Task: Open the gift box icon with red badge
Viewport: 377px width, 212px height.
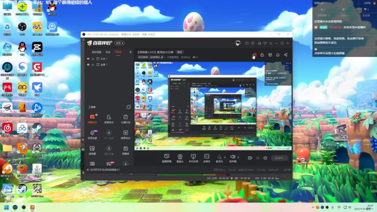Action: point(254,55)
